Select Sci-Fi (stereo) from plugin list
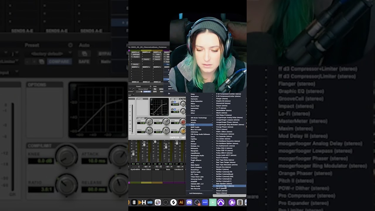This screenshot has width=375, height=211. click(x=229, y=188)
